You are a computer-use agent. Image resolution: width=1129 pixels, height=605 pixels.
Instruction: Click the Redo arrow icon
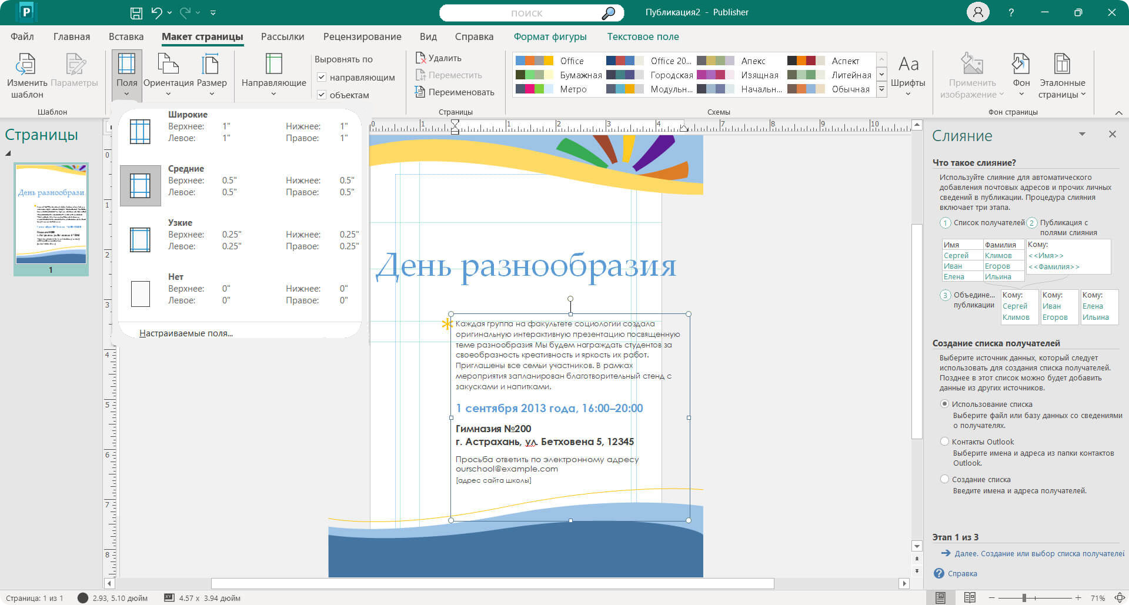click(185, 12)
